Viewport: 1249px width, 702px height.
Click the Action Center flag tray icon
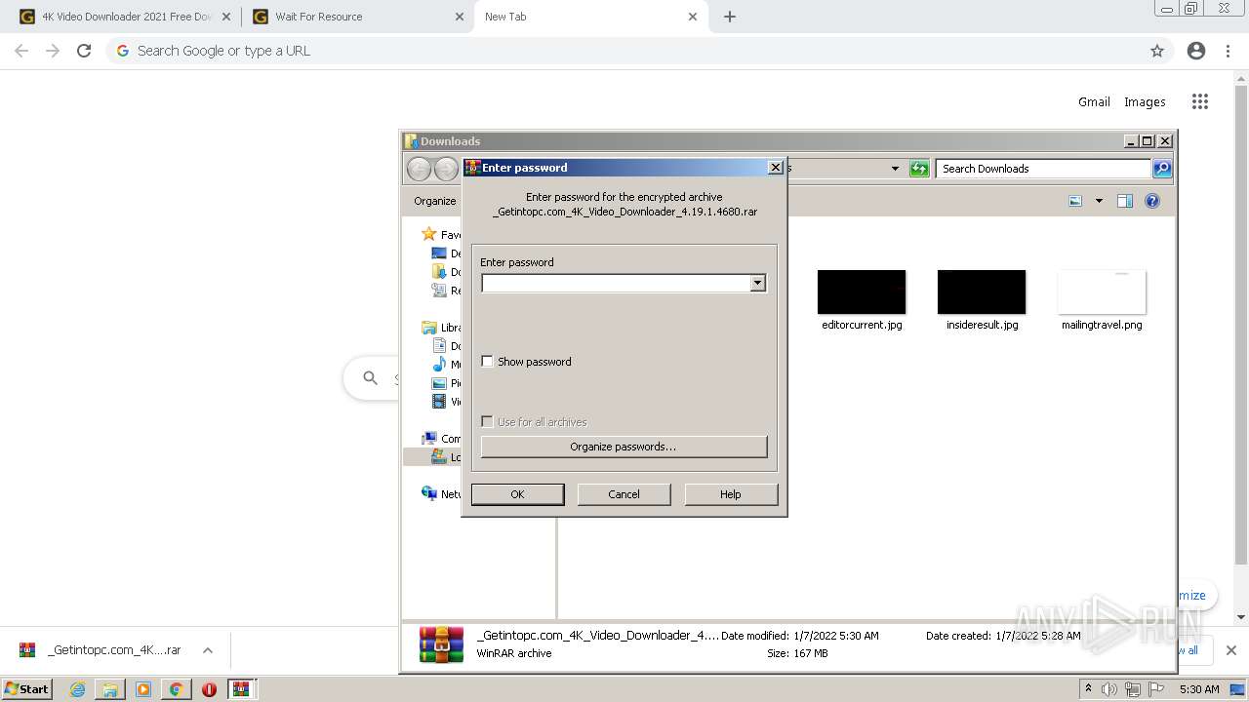1156,689
